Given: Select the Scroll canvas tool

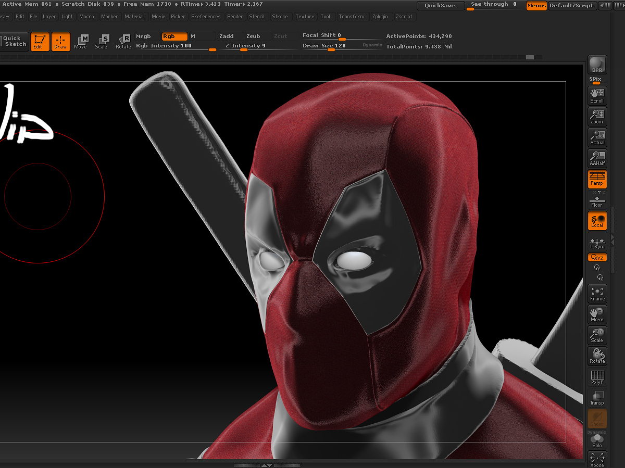Looking at the screenshot, I should coord(597,96).
